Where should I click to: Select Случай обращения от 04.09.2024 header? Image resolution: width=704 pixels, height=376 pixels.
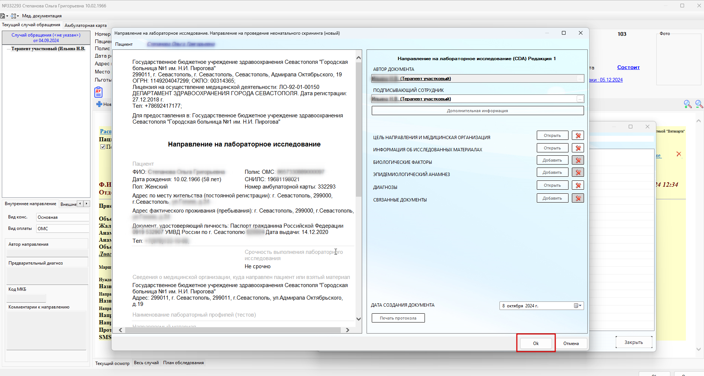[46, 38]
